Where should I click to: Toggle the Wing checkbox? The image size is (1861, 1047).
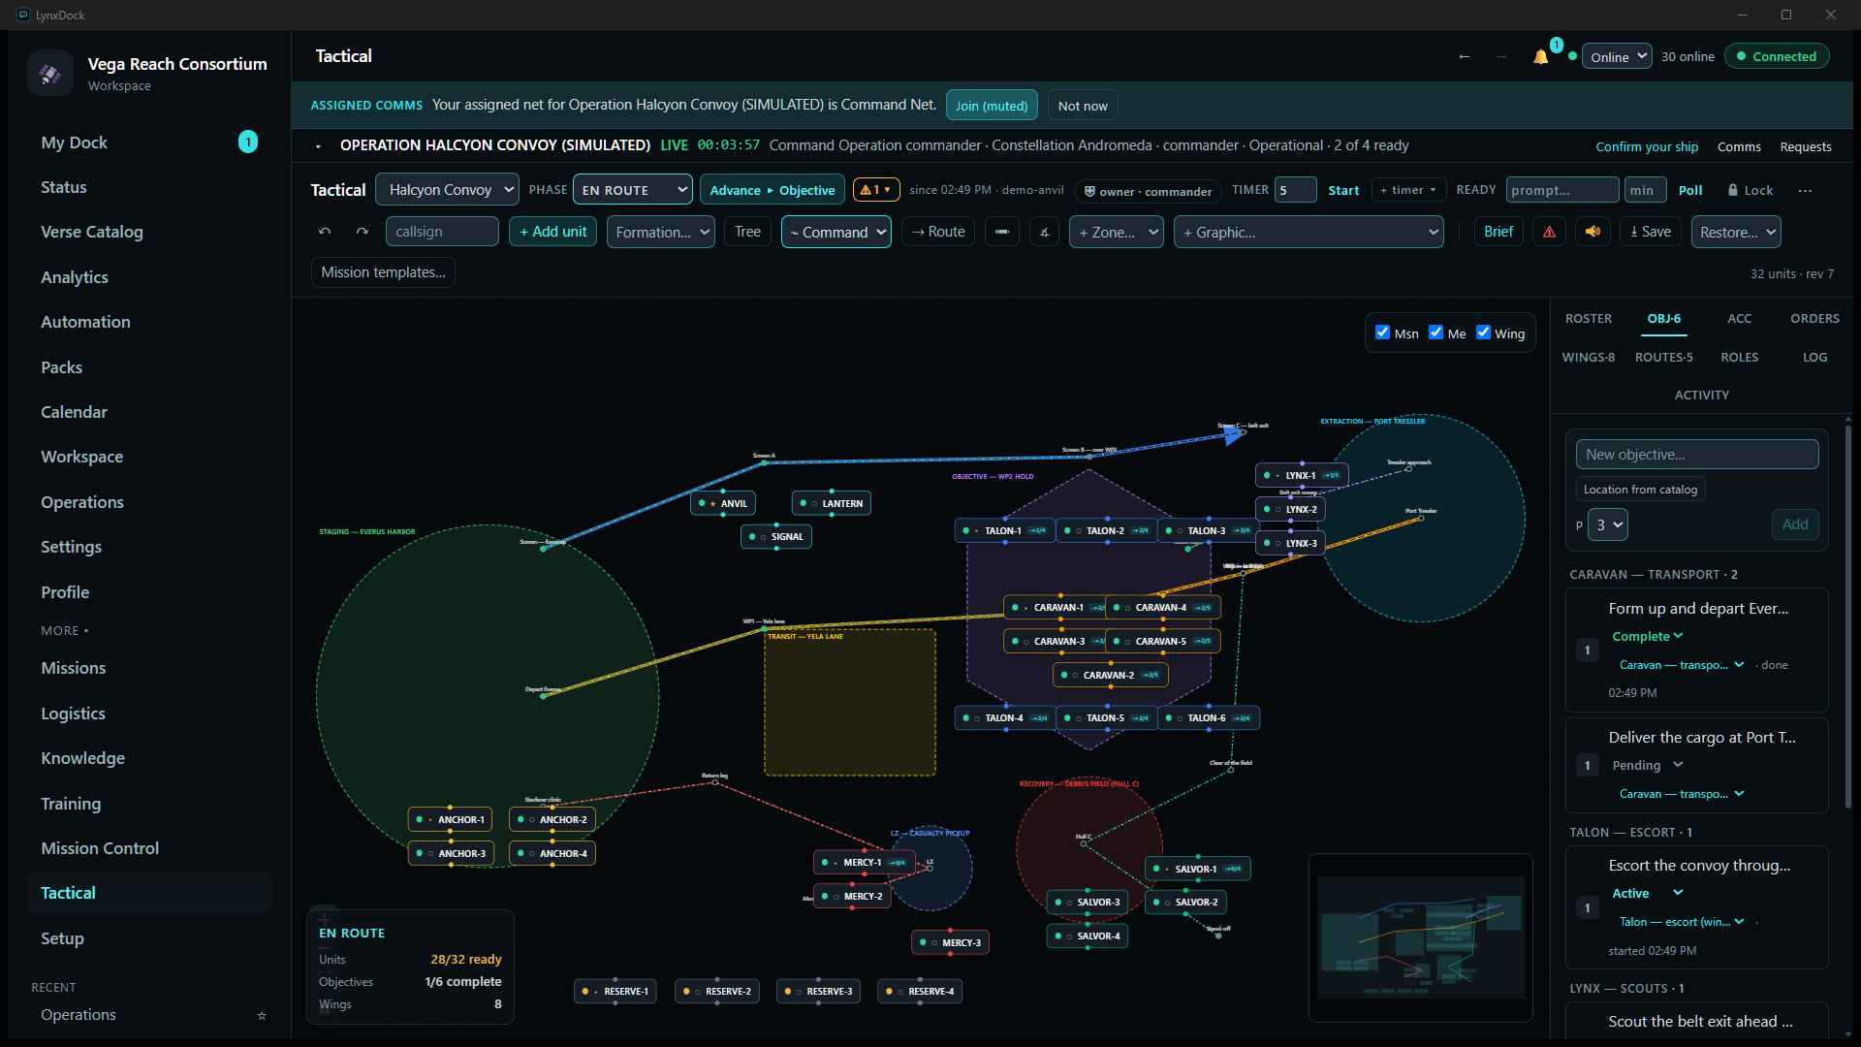1483,333
